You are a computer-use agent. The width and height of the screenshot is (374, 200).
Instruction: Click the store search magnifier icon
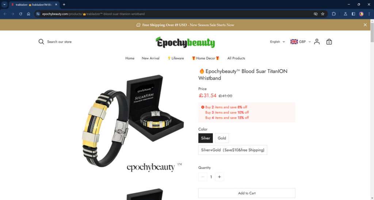[x=41, y=42]
